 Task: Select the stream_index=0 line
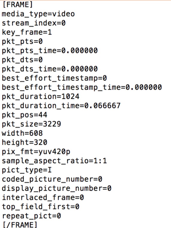tap(34, 23)
